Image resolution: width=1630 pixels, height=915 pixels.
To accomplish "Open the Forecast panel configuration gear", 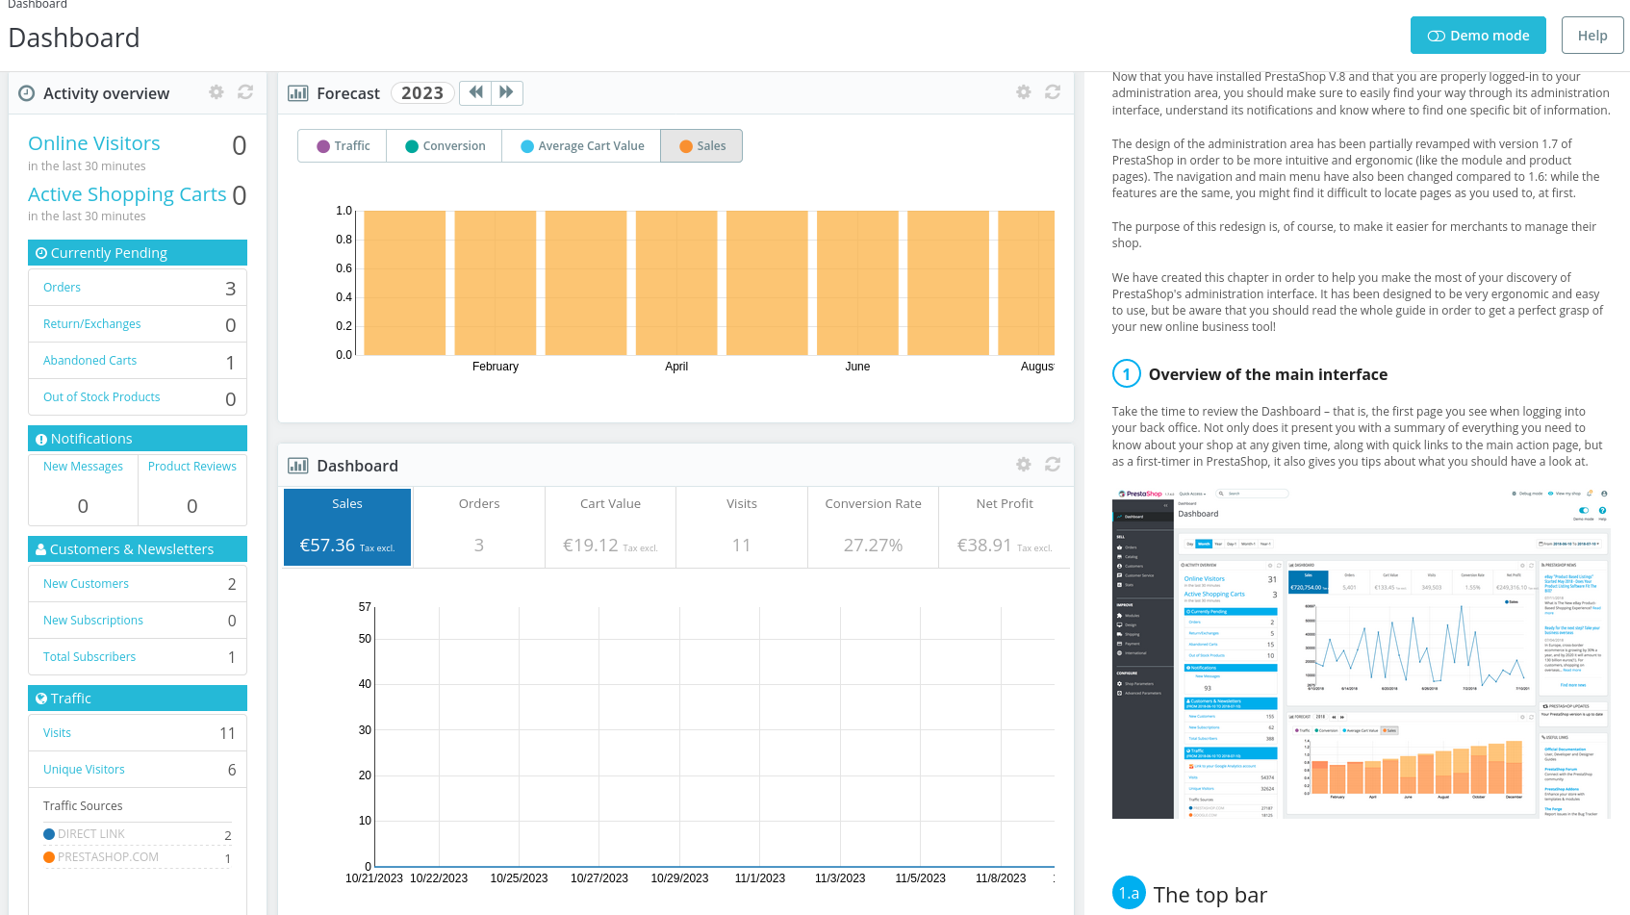I will (1023, 92).
